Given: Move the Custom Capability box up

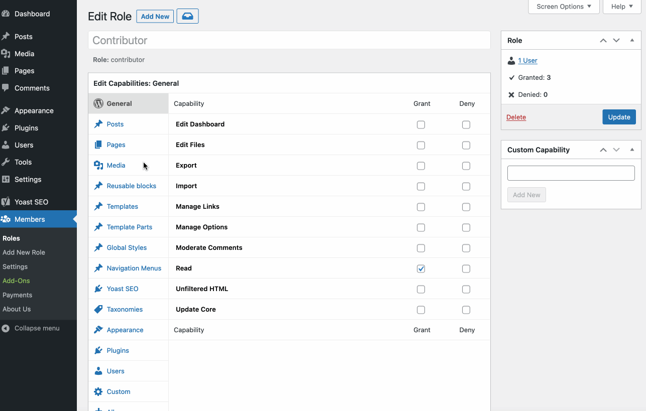Looking at the screenshot, I should pyautogui.click(x=603, y=150).
